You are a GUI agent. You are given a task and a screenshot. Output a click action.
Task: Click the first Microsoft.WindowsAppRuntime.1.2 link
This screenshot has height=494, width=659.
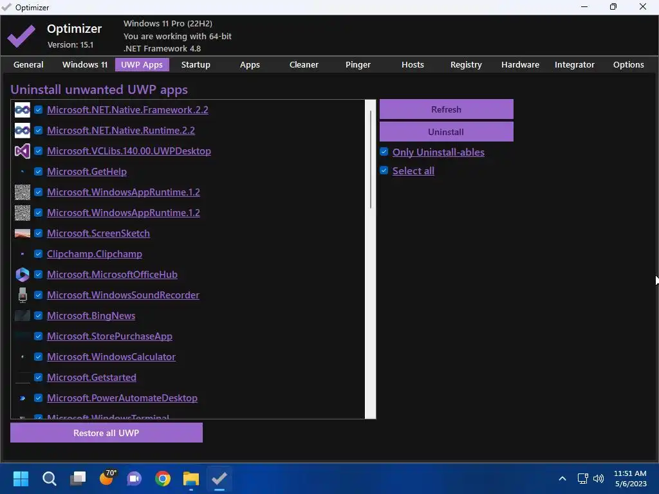[124, 192]
